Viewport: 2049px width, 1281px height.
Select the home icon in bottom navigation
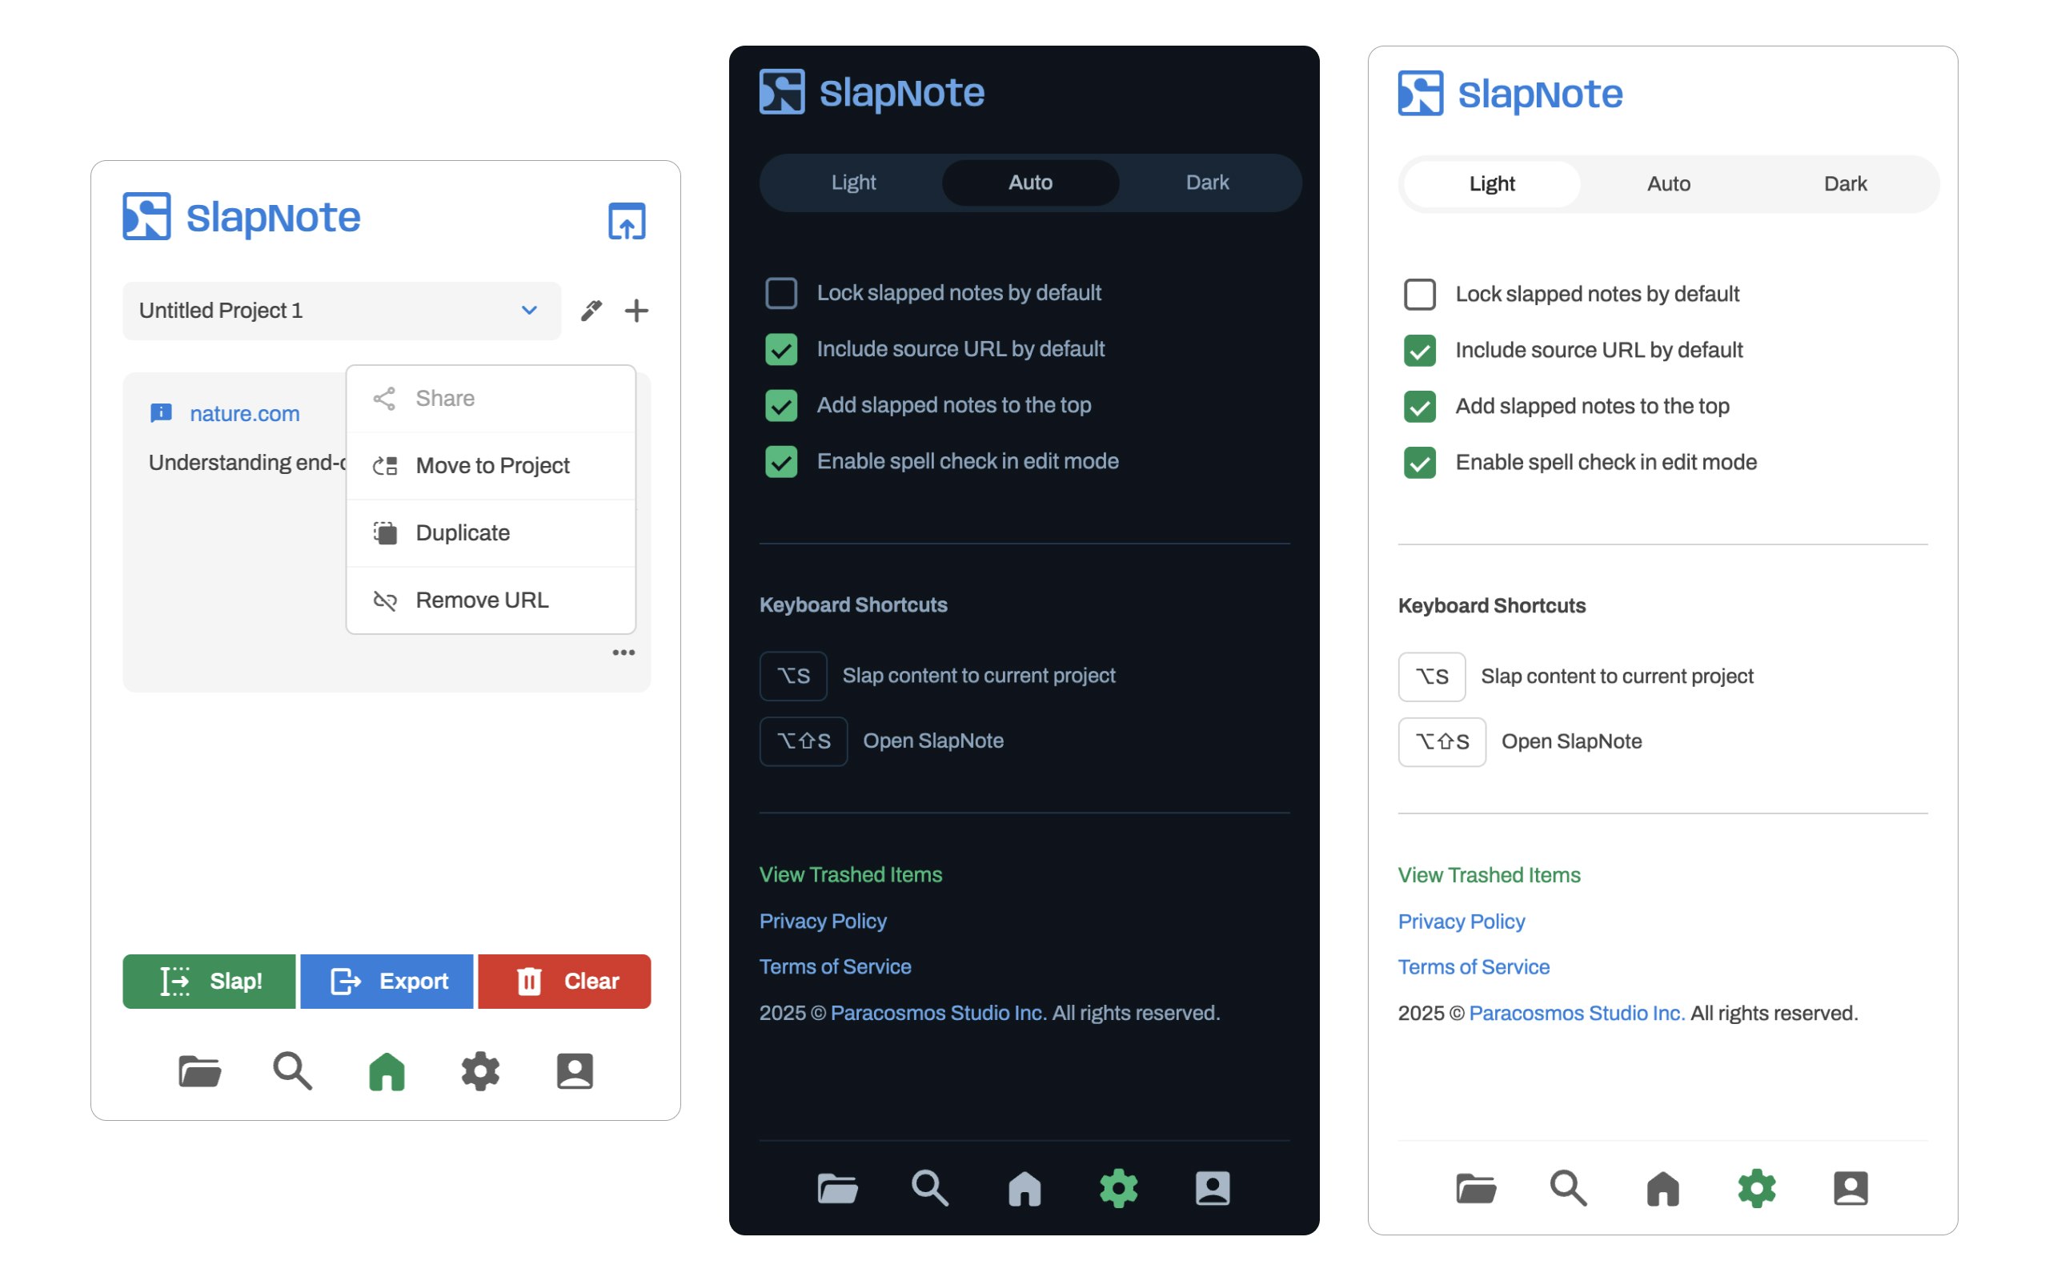click(386, 1071)
